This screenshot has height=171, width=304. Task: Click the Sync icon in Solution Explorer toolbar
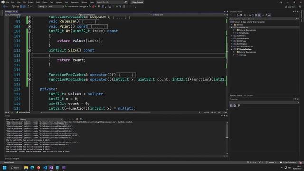250,15
